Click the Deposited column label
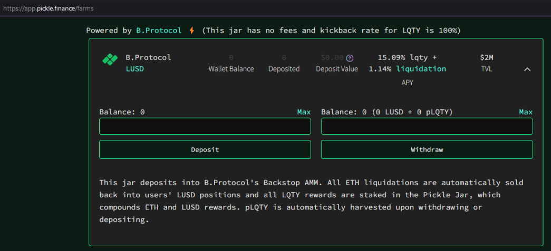Screen dimensions: 551x251 284,69
